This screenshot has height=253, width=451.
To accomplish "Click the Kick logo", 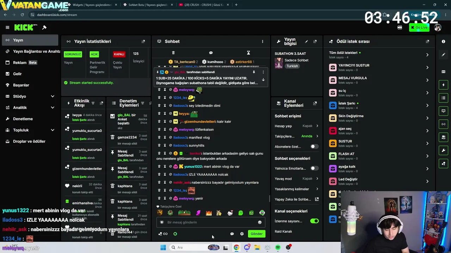I will [x=26, y=27].
